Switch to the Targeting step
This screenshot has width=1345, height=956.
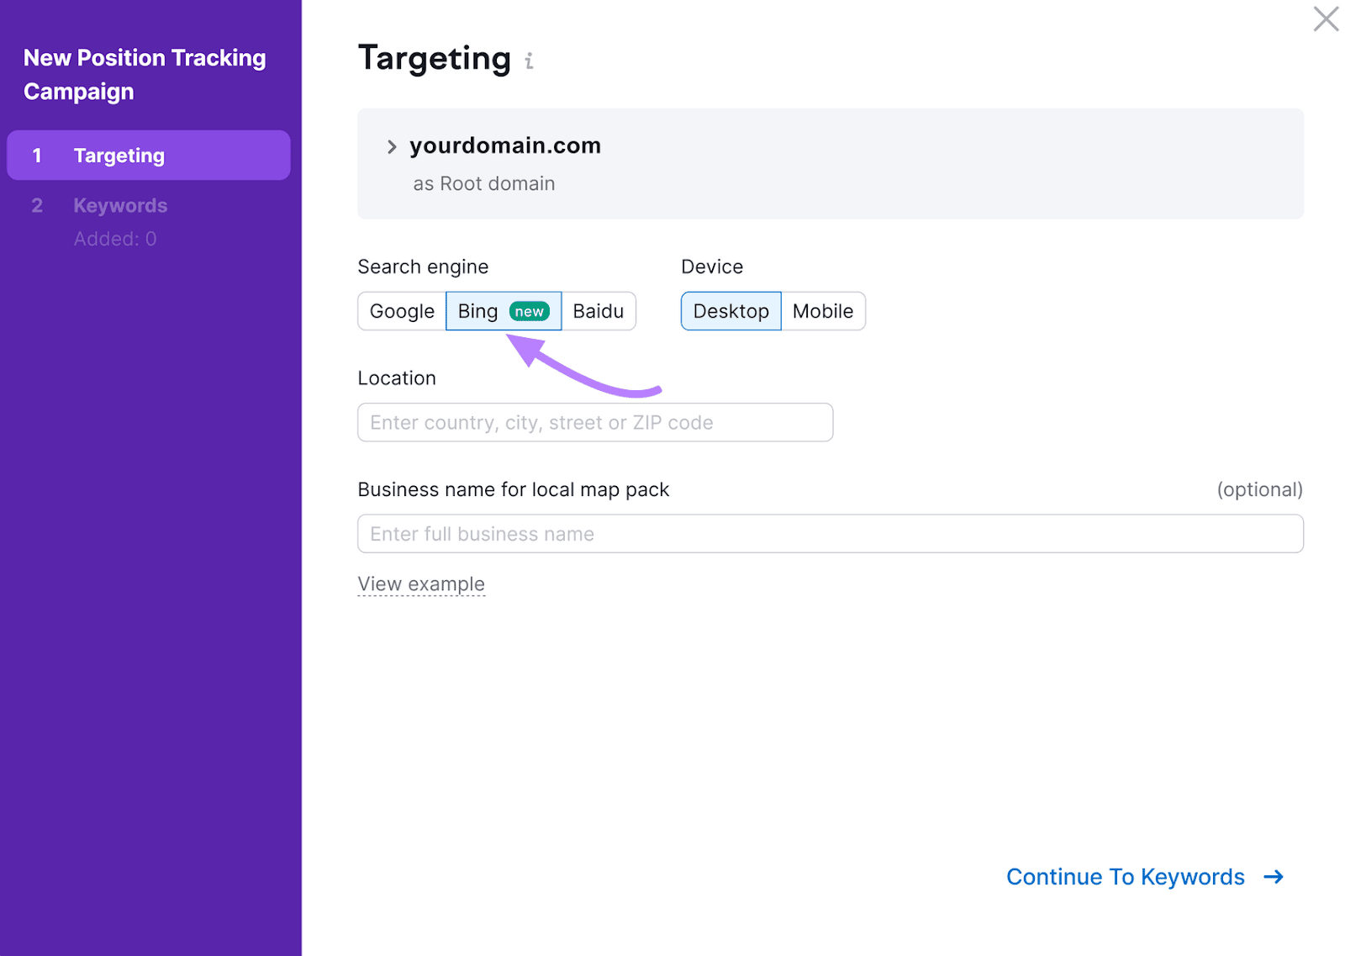point(119,155)
